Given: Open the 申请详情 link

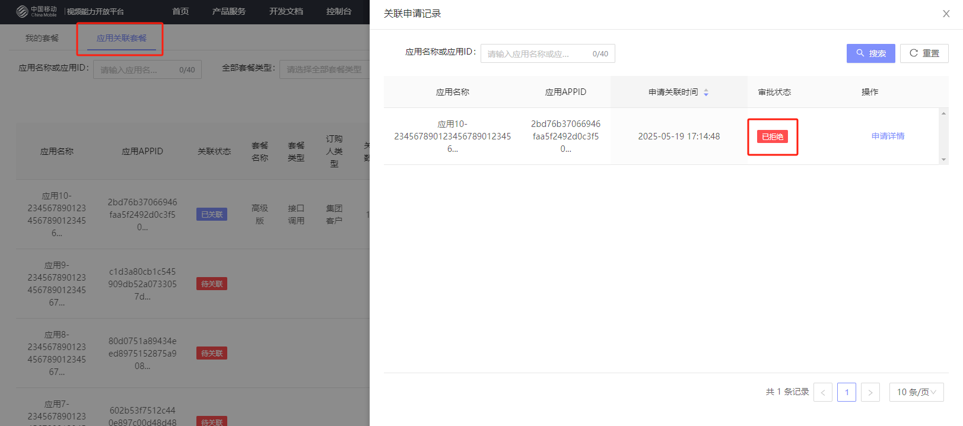Looking at the screenshot, I should click(888, 136).
